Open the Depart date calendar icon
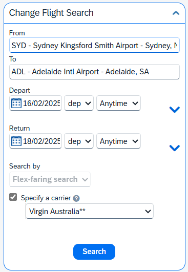Image resolution: width=188 pixels, height=272 pixels. click(x=16, y=103)
